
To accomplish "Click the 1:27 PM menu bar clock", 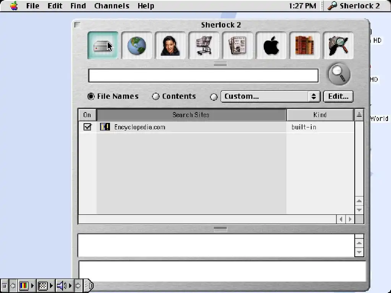I will click(302, 6).
